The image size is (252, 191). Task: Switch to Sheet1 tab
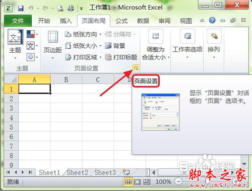(49, 172)
